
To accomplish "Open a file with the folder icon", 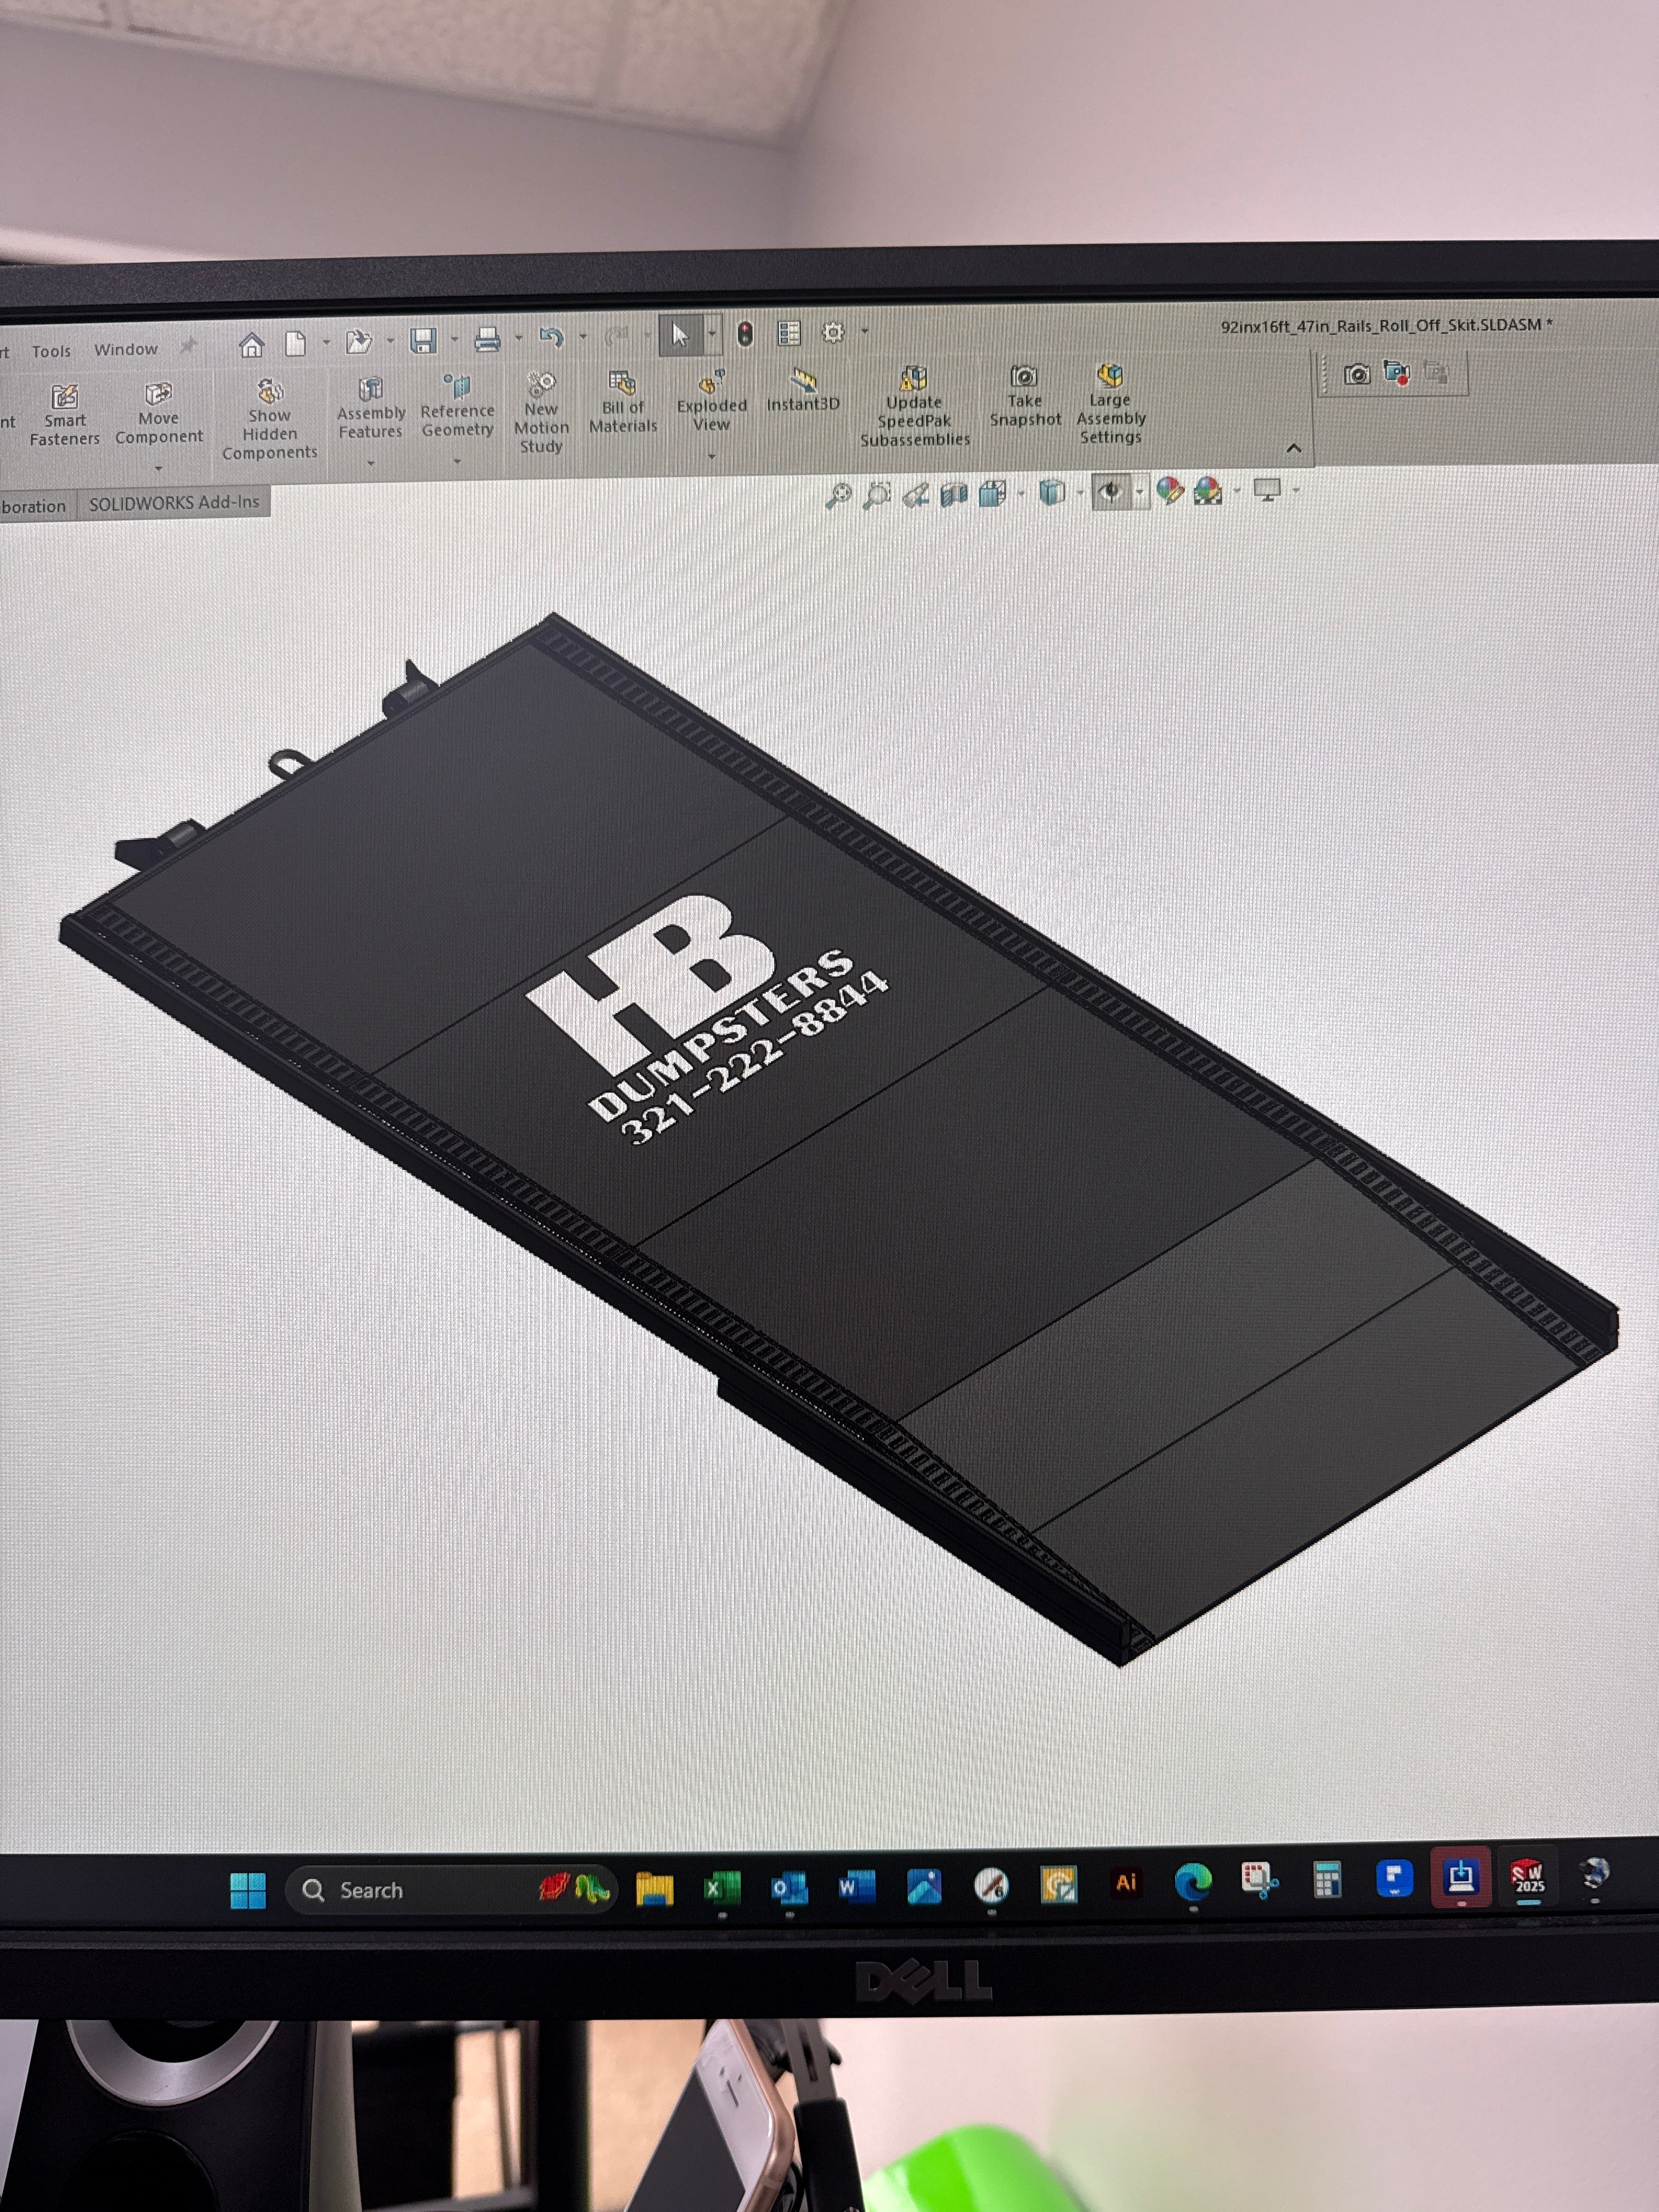I will 358,342.
